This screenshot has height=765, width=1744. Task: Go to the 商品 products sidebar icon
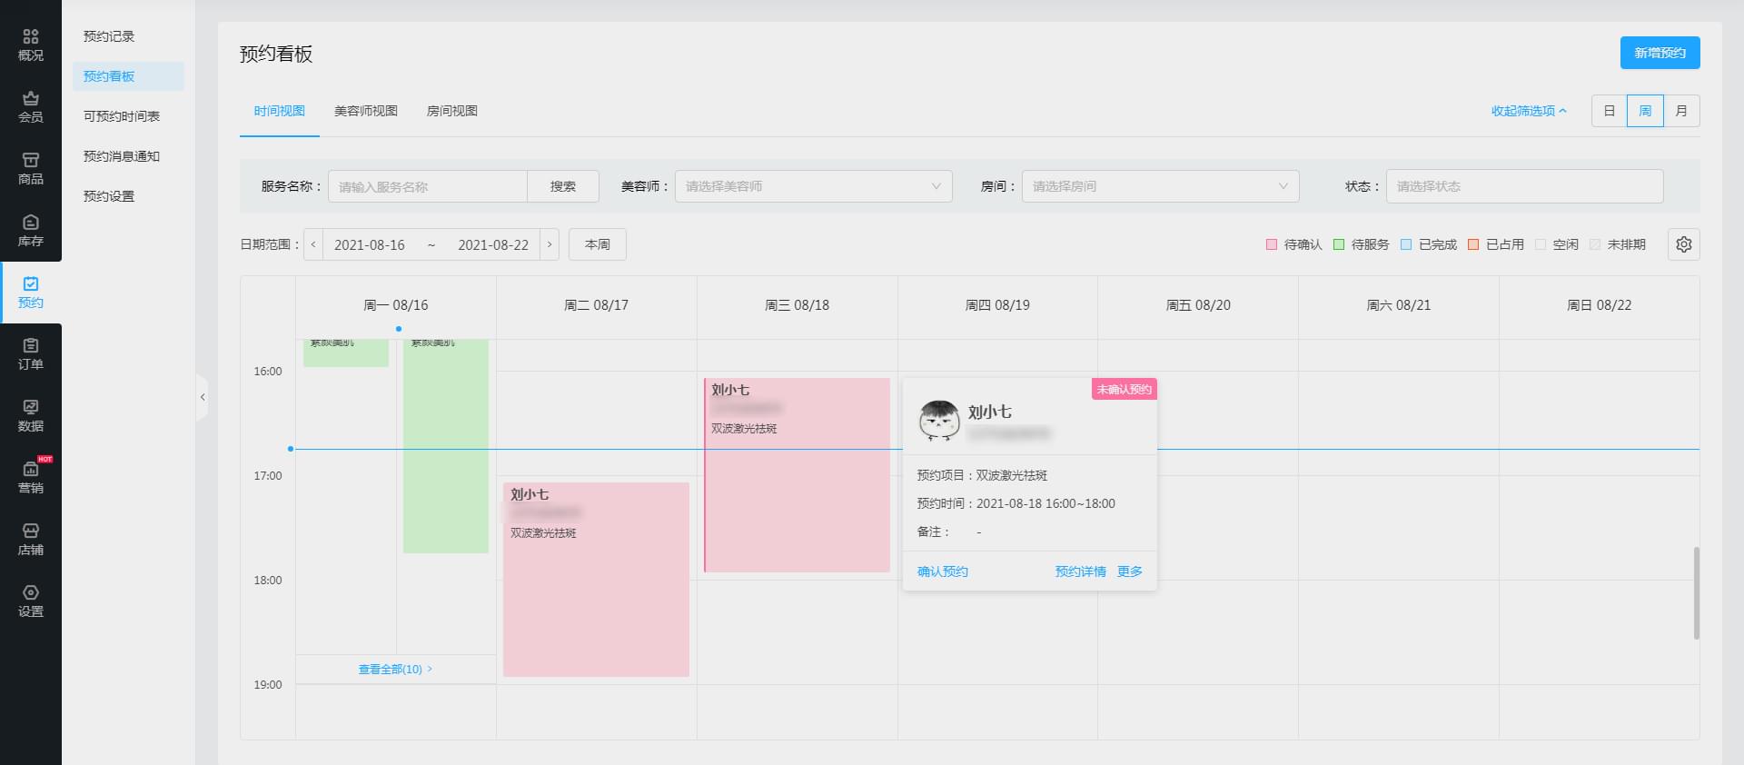(31, 168)
